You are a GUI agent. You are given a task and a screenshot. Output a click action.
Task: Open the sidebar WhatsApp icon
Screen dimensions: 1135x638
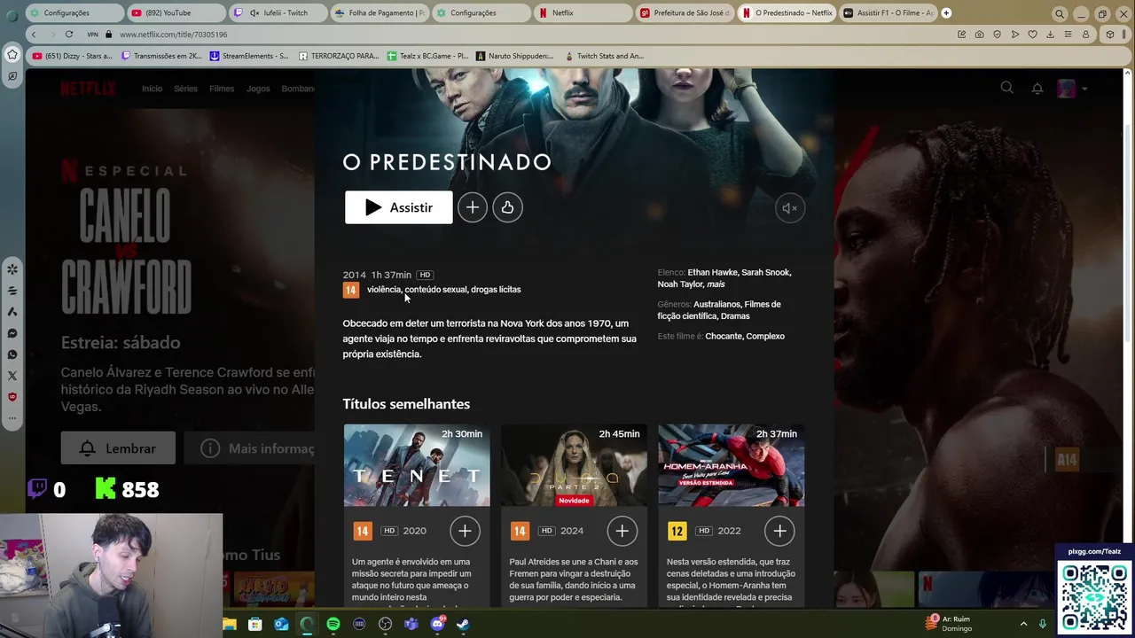point(12,354)
